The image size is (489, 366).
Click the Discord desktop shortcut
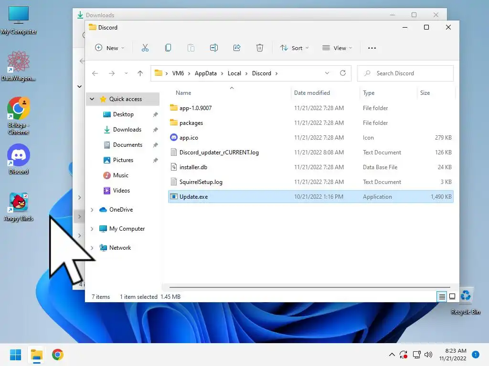[x=19, y=159]
